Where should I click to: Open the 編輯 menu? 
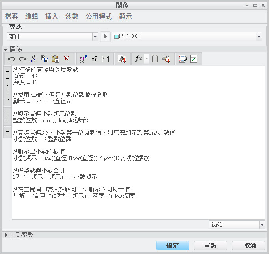tap(32, 17)
